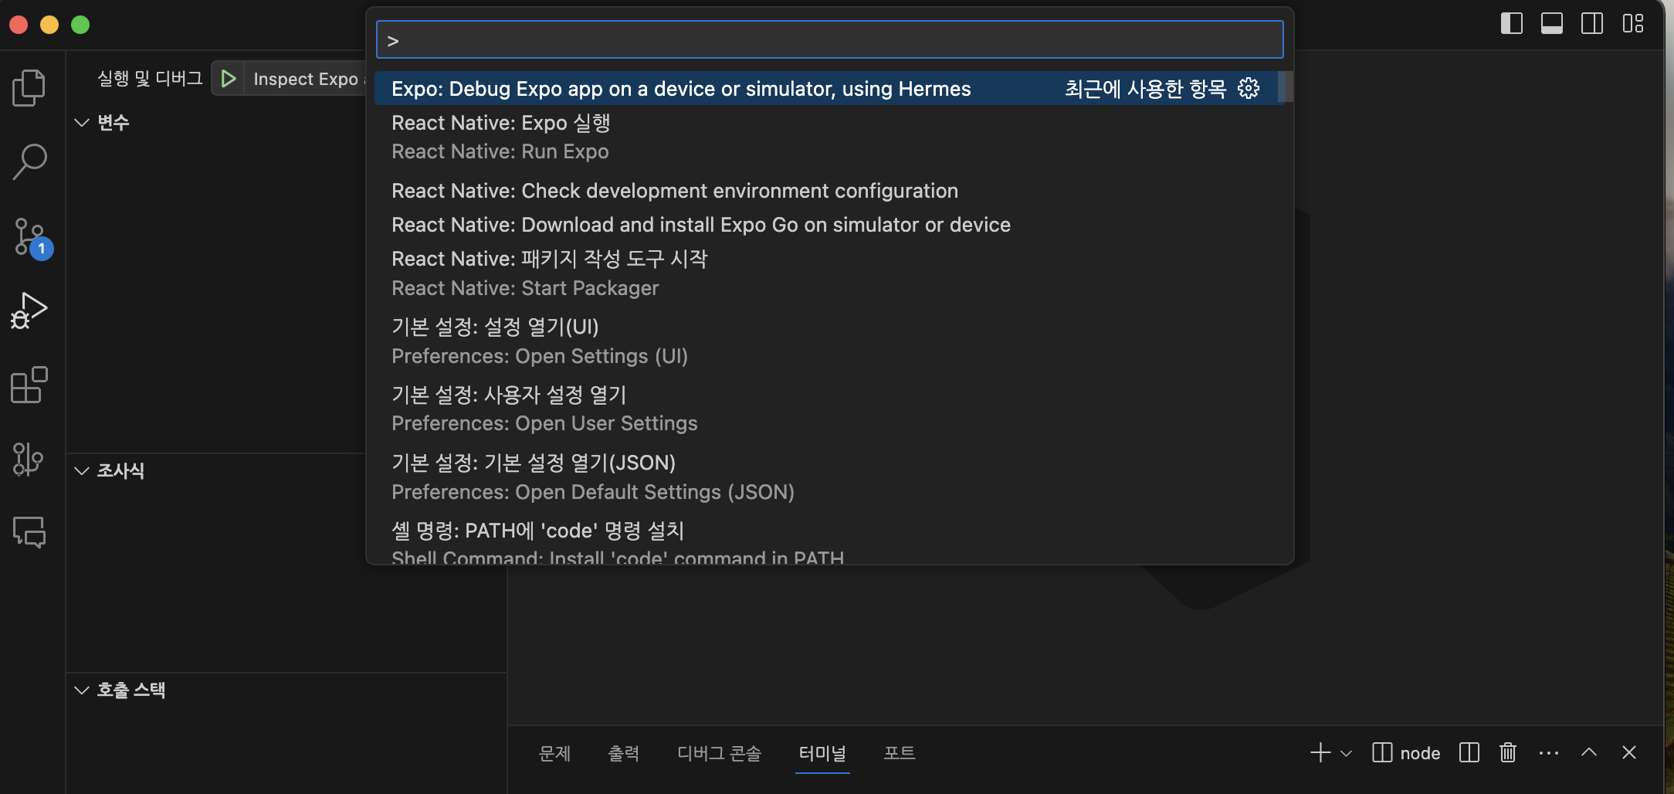Toggle primary side bar layout icon

(x=1511, y=24)
